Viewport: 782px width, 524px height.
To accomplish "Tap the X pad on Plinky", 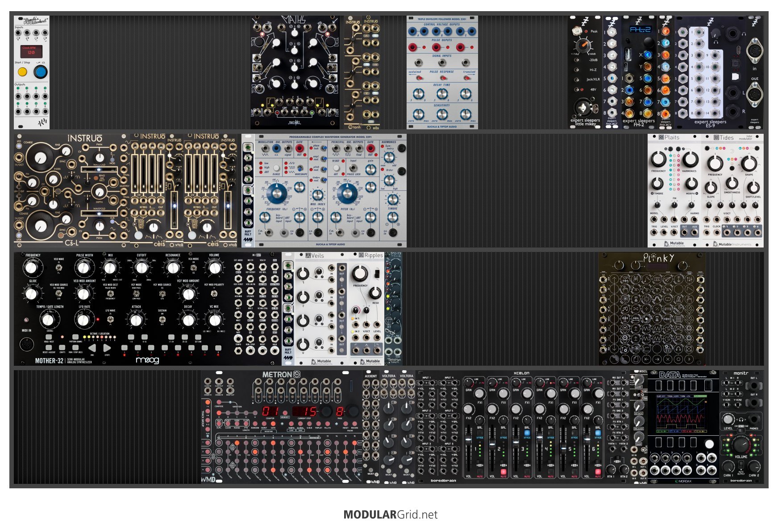I will (x=668, y=359).
